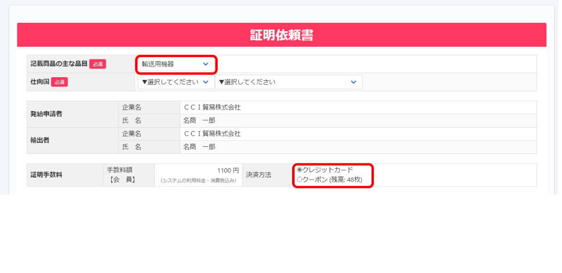Click the 必須 badge next to 記載商品の主な品目
Viewport: 562px width, 273px height.
98,64
